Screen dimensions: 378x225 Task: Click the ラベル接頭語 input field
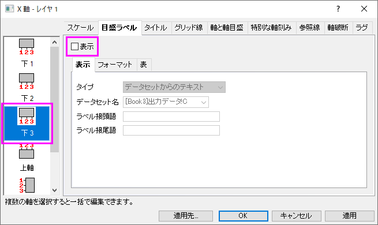pyautogui.click(x=171, y=117)
